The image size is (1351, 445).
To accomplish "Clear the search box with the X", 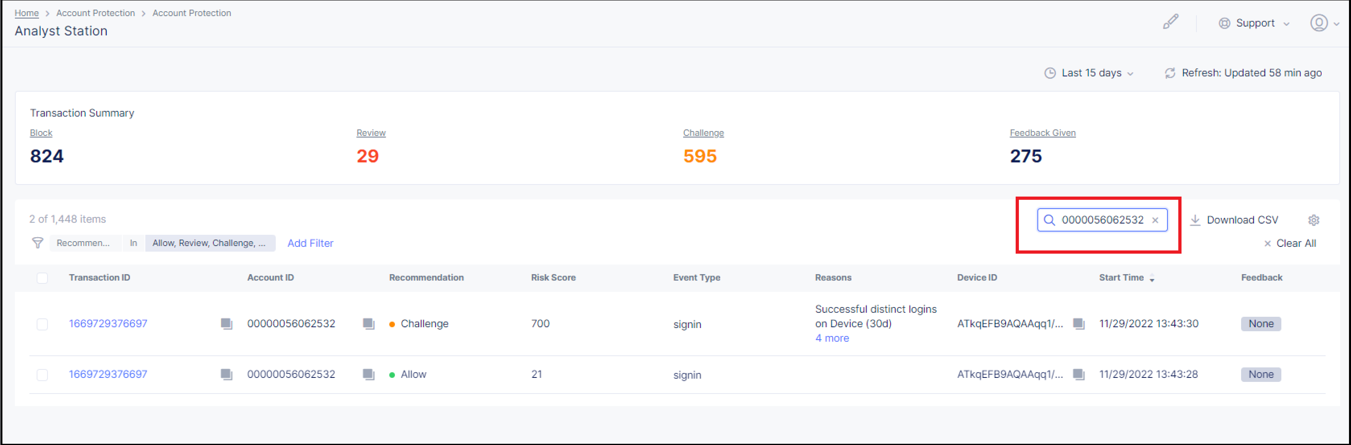I will coord(1155,220).
